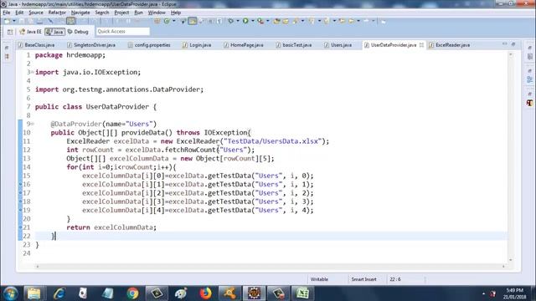This screenshot has width=536, height=301.
Task: Click the Debug bug toolbar icon
Action: 230,21
